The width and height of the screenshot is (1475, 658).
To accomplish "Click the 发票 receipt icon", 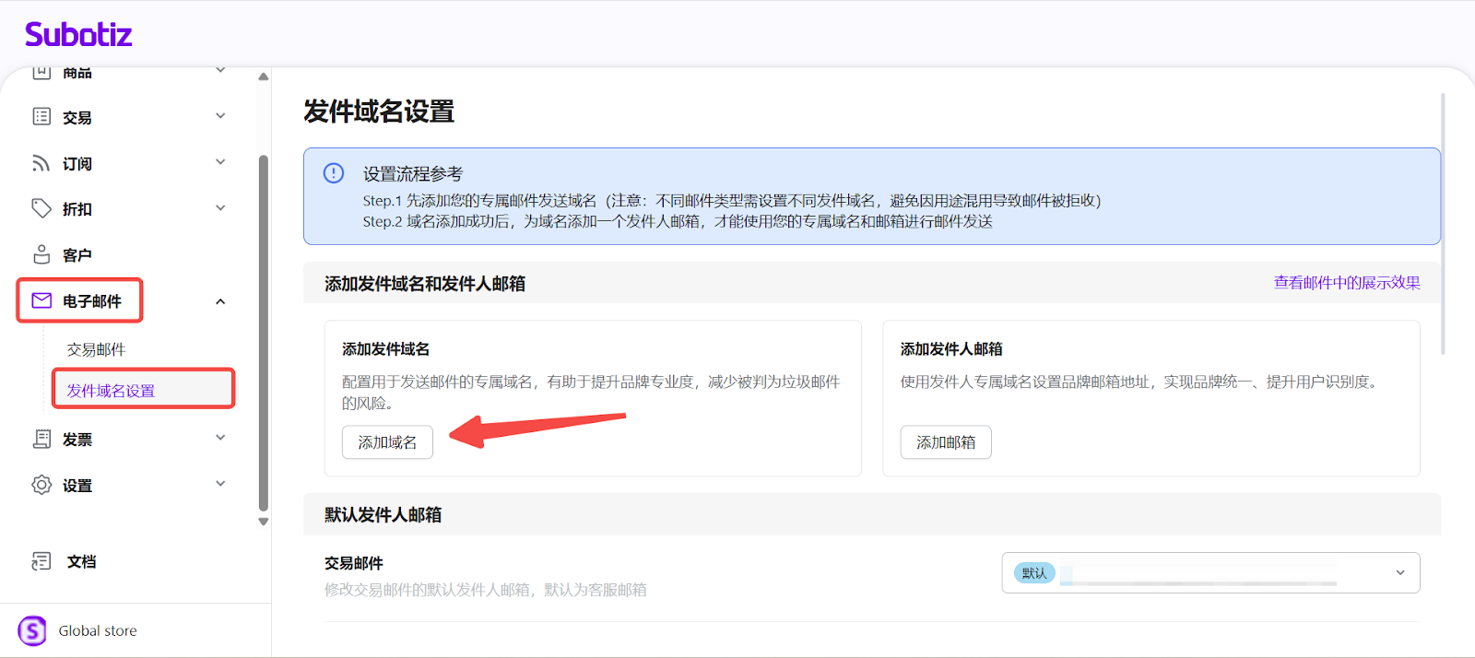I will tap(41, 439).
